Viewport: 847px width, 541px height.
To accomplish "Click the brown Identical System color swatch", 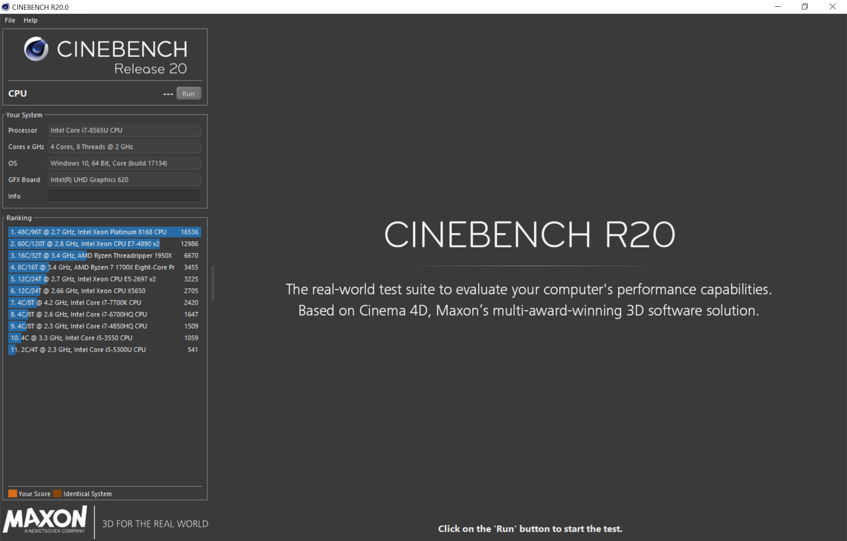I will [x=57, y=494].
